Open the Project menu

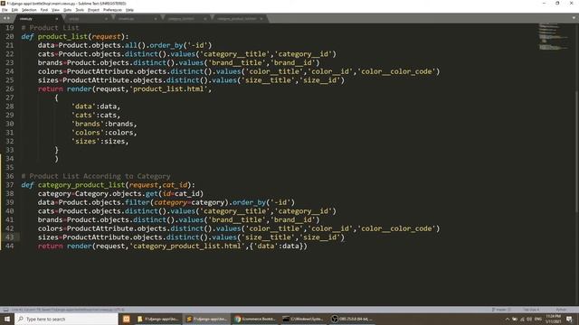pyautogui.click(x=93, y=10)
